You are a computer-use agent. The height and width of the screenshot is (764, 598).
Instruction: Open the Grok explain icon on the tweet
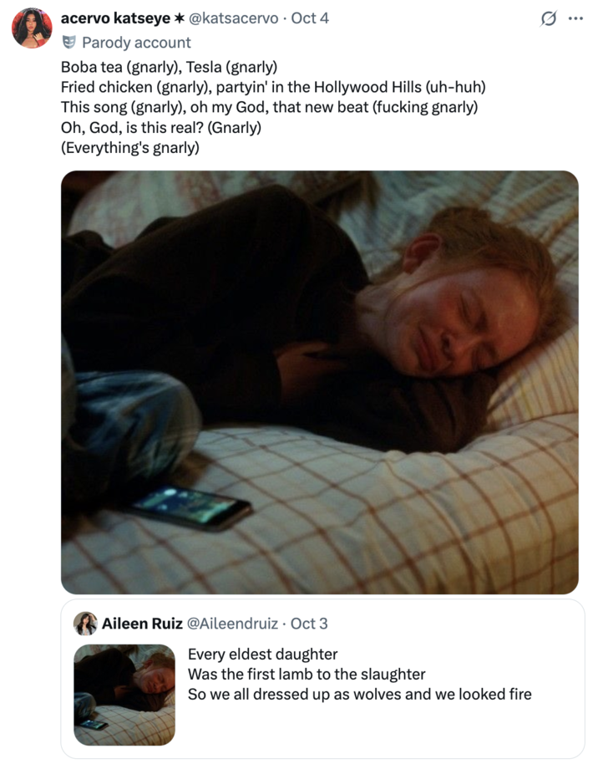click(x=549, y=18)
